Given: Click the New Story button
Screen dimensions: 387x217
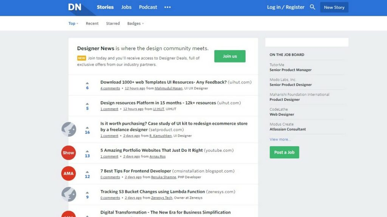Looking at the screenshot, I should 334,8.
